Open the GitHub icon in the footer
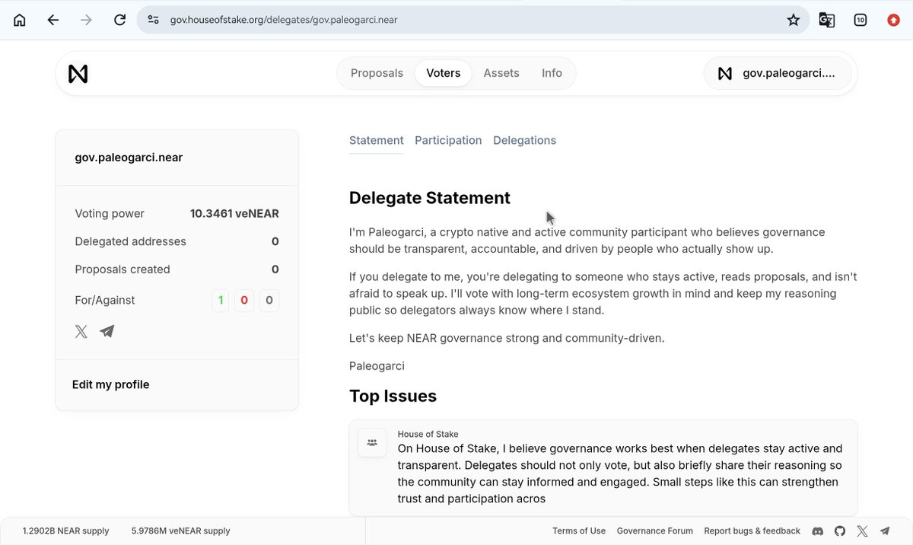The height and width of the screenshot is (545, 913). click(x=840, y=531)
